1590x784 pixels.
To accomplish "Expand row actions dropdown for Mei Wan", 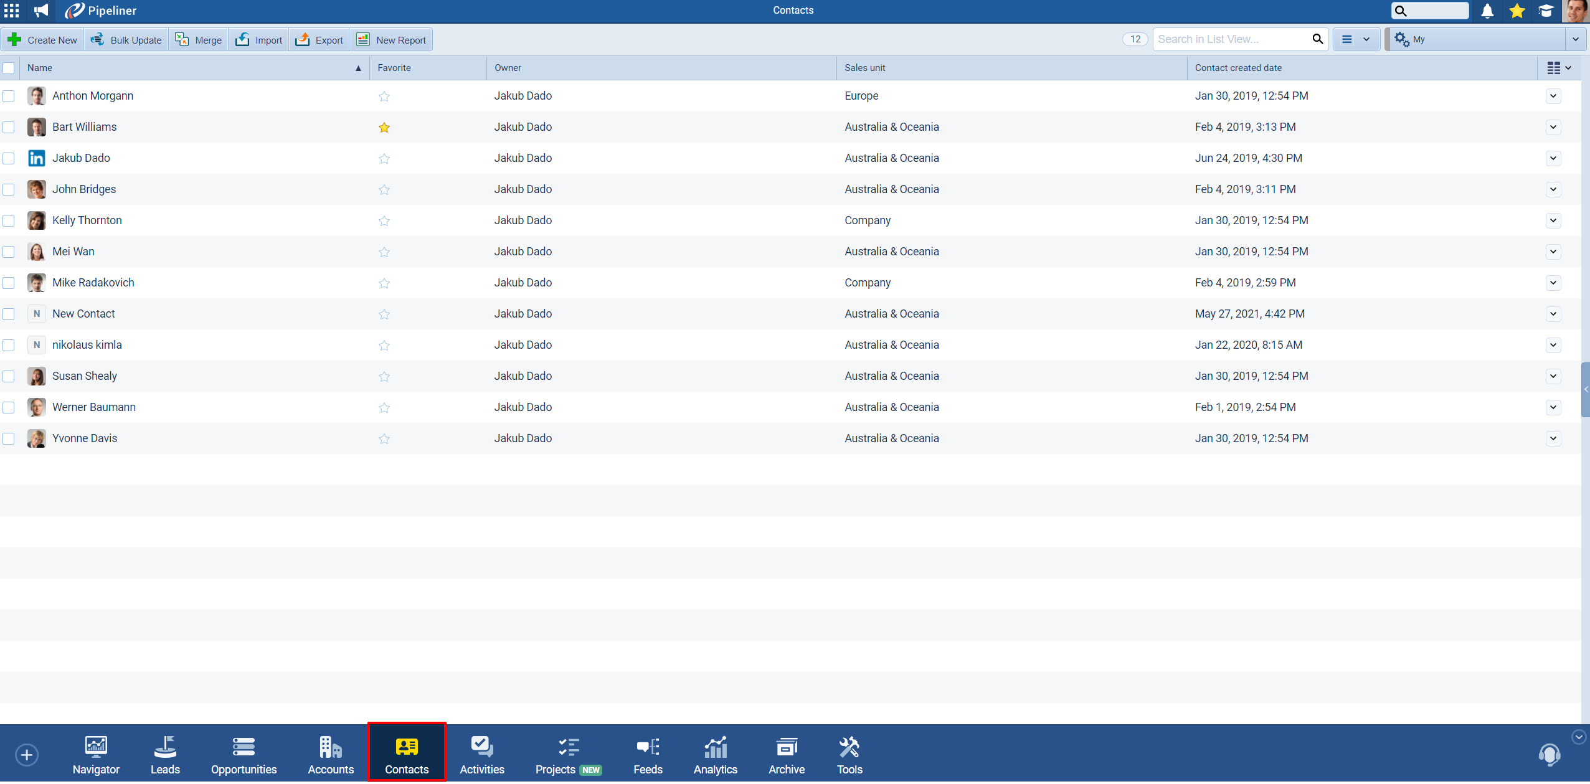I will point(1553,252).
